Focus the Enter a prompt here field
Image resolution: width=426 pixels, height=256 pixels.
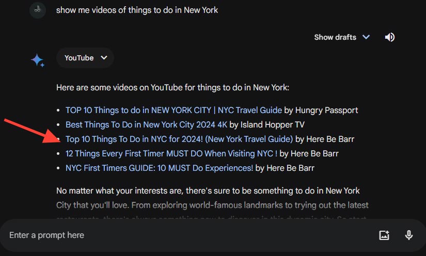(x=190, y=235)
